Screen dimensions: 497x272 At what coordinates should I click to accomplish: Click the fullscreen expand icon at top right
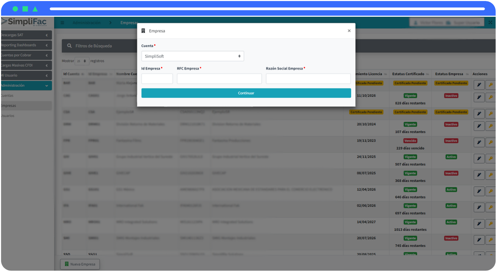coord(490,22)
